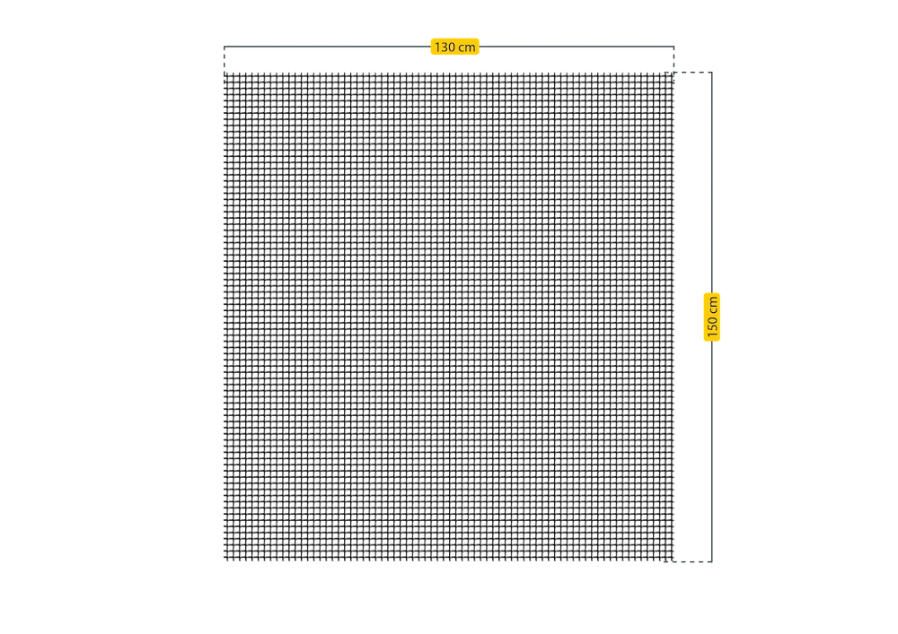Click the center of the mesh panel

[449, 314]
